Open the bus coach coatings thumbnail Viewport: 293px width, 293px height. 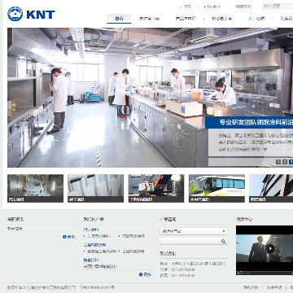(216, 188)
